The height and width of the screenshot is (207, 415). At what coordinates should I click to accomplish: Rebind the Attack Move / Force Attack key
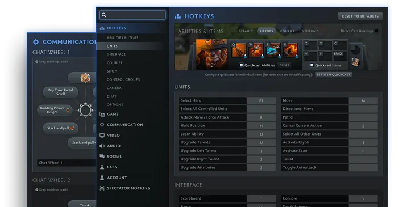point(262,117)
